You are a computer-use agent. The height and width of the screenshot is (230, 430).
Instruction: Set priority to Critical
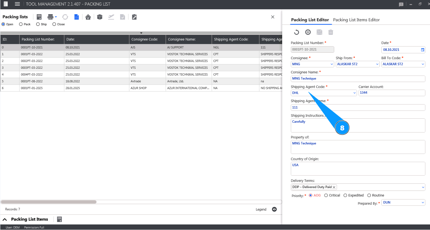[x=326, y=195]
